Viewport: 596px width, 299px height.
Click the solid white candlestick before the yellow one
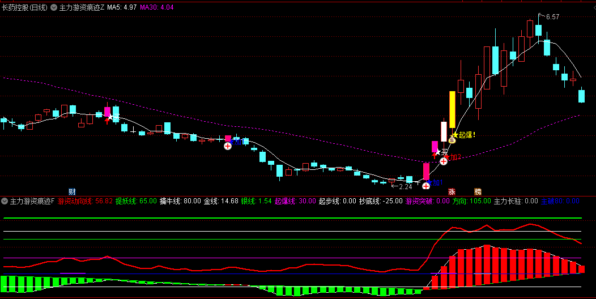(444, 131)
